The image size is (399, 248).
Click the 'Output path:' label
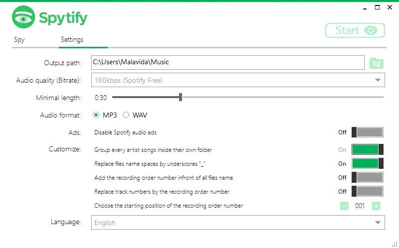(62, 63)
